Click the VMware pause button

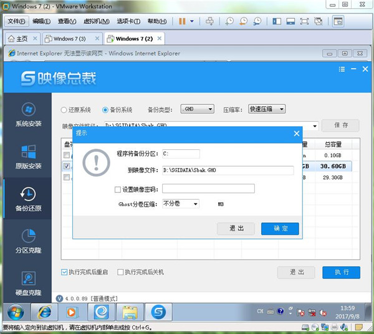[x=182, y=21]
